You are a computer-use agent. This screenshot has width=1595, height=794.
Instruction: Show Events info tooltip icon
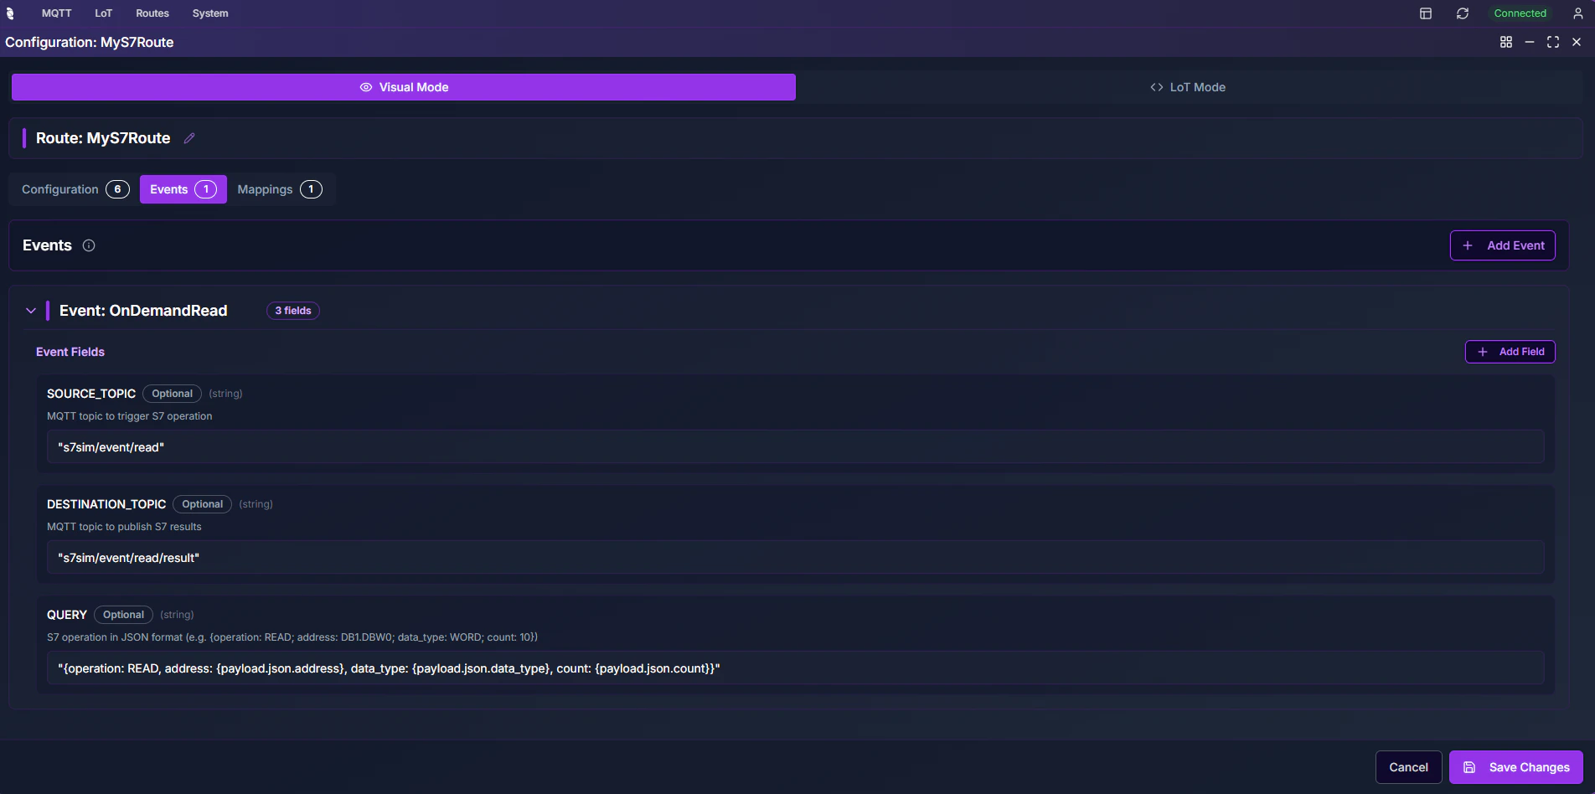click(89, 245)
